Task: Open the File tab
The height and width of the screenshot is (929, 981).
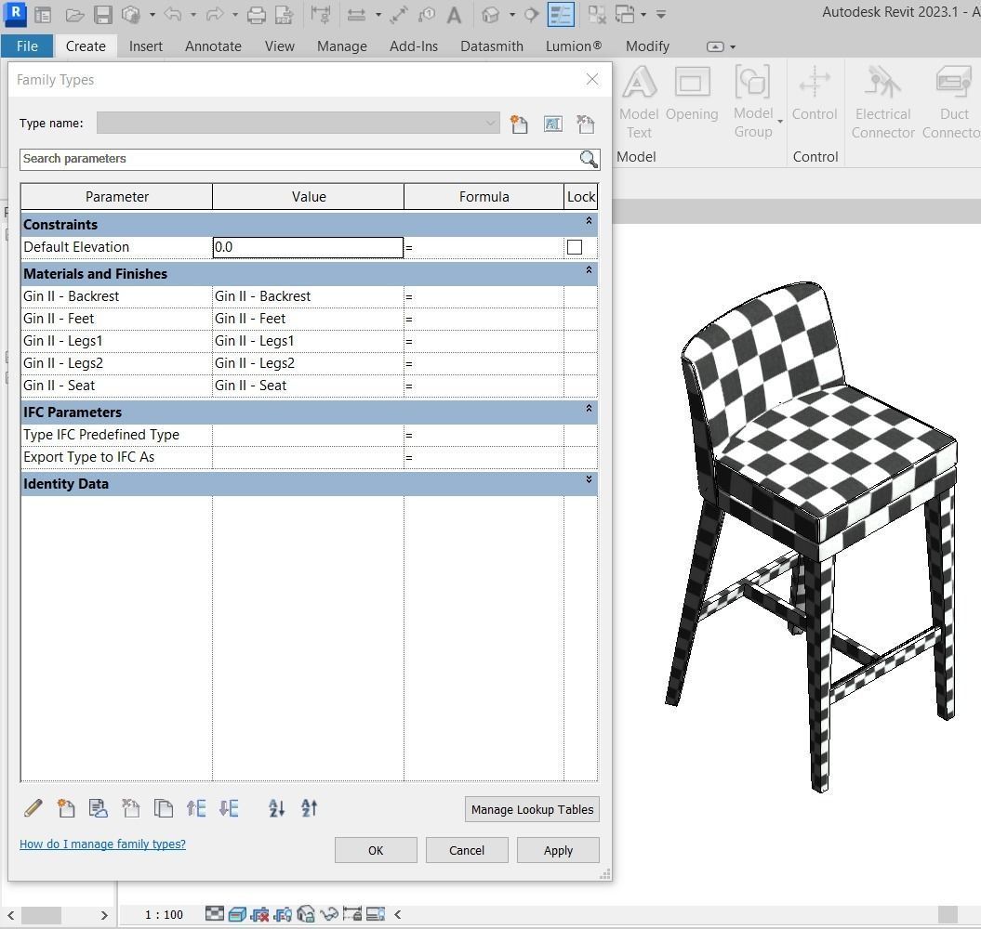Action: click(27, 46)
